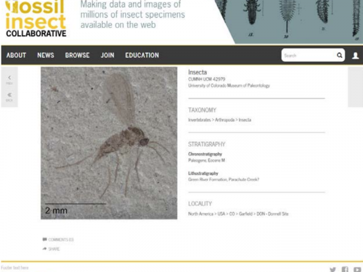This screenshot has width=363, height=272.
Task: Open the About menu
Action: click(x=16, y=55)
